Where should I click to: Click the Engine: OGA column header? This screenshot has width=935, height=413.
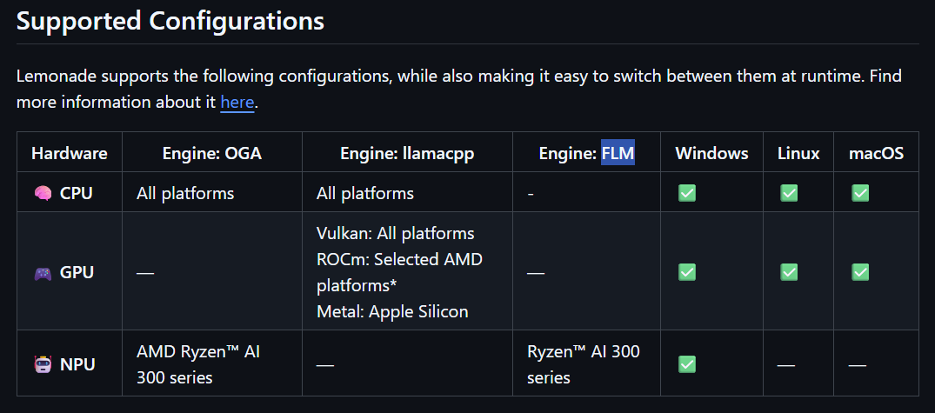(212, 154)
